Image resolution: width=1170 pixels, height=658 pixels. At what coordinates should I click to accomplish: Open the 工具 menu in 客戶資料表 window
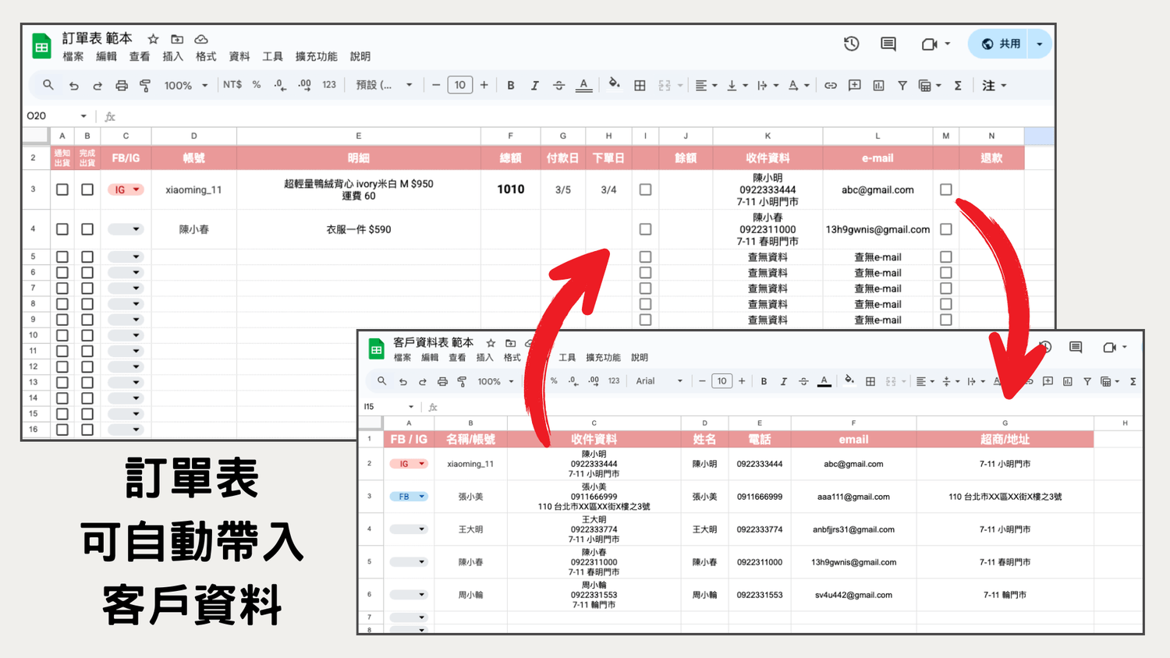pos(567,358)
